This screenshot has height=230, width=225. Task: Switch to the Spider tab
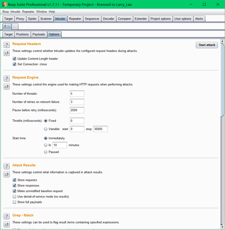[32, 19]
